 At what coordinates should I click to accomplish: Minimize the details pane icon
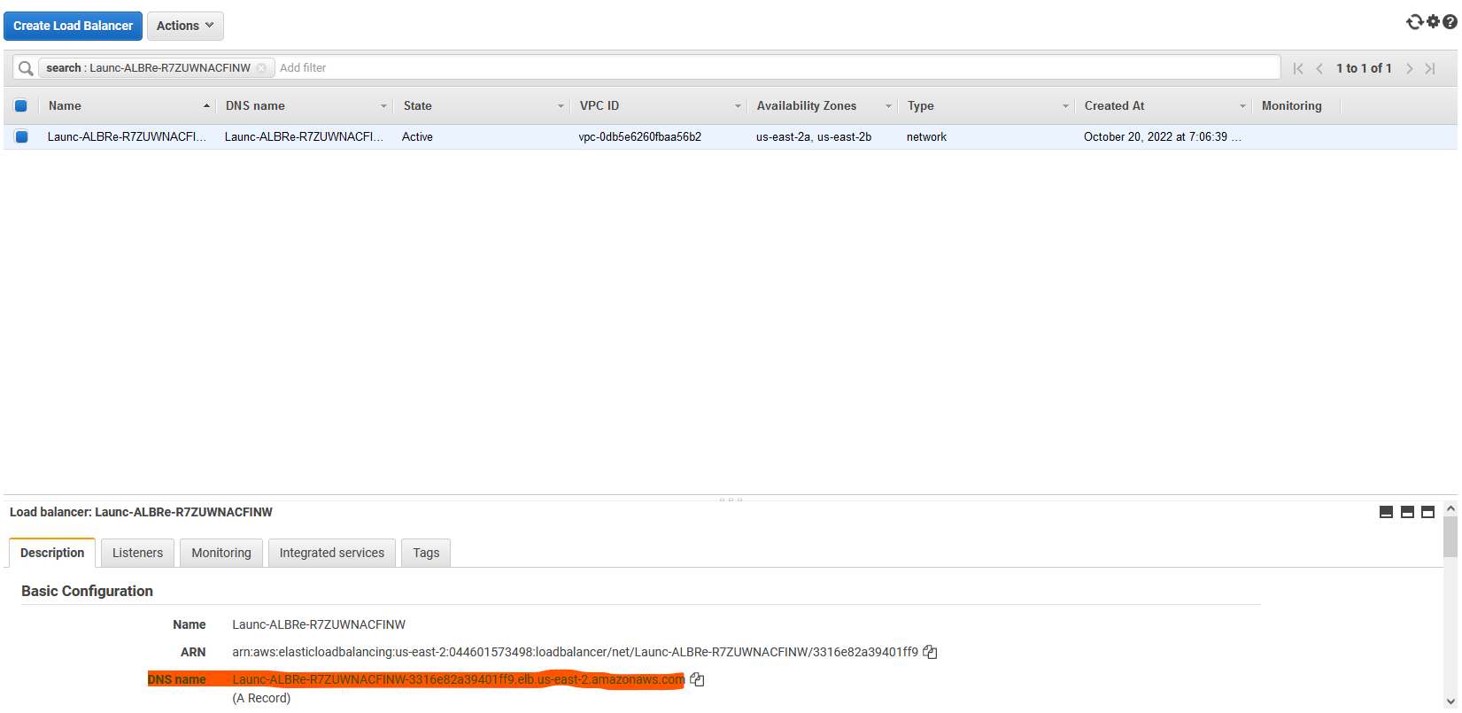1386,512
